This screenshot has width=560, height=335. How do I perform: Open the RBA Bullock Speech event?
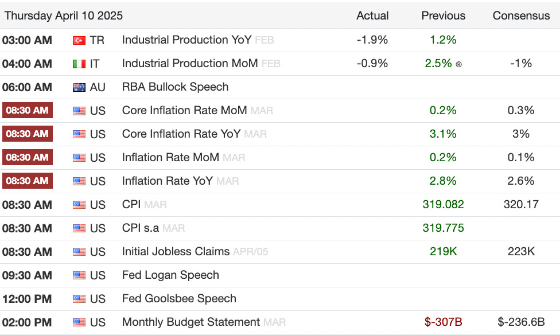(175, 87)
